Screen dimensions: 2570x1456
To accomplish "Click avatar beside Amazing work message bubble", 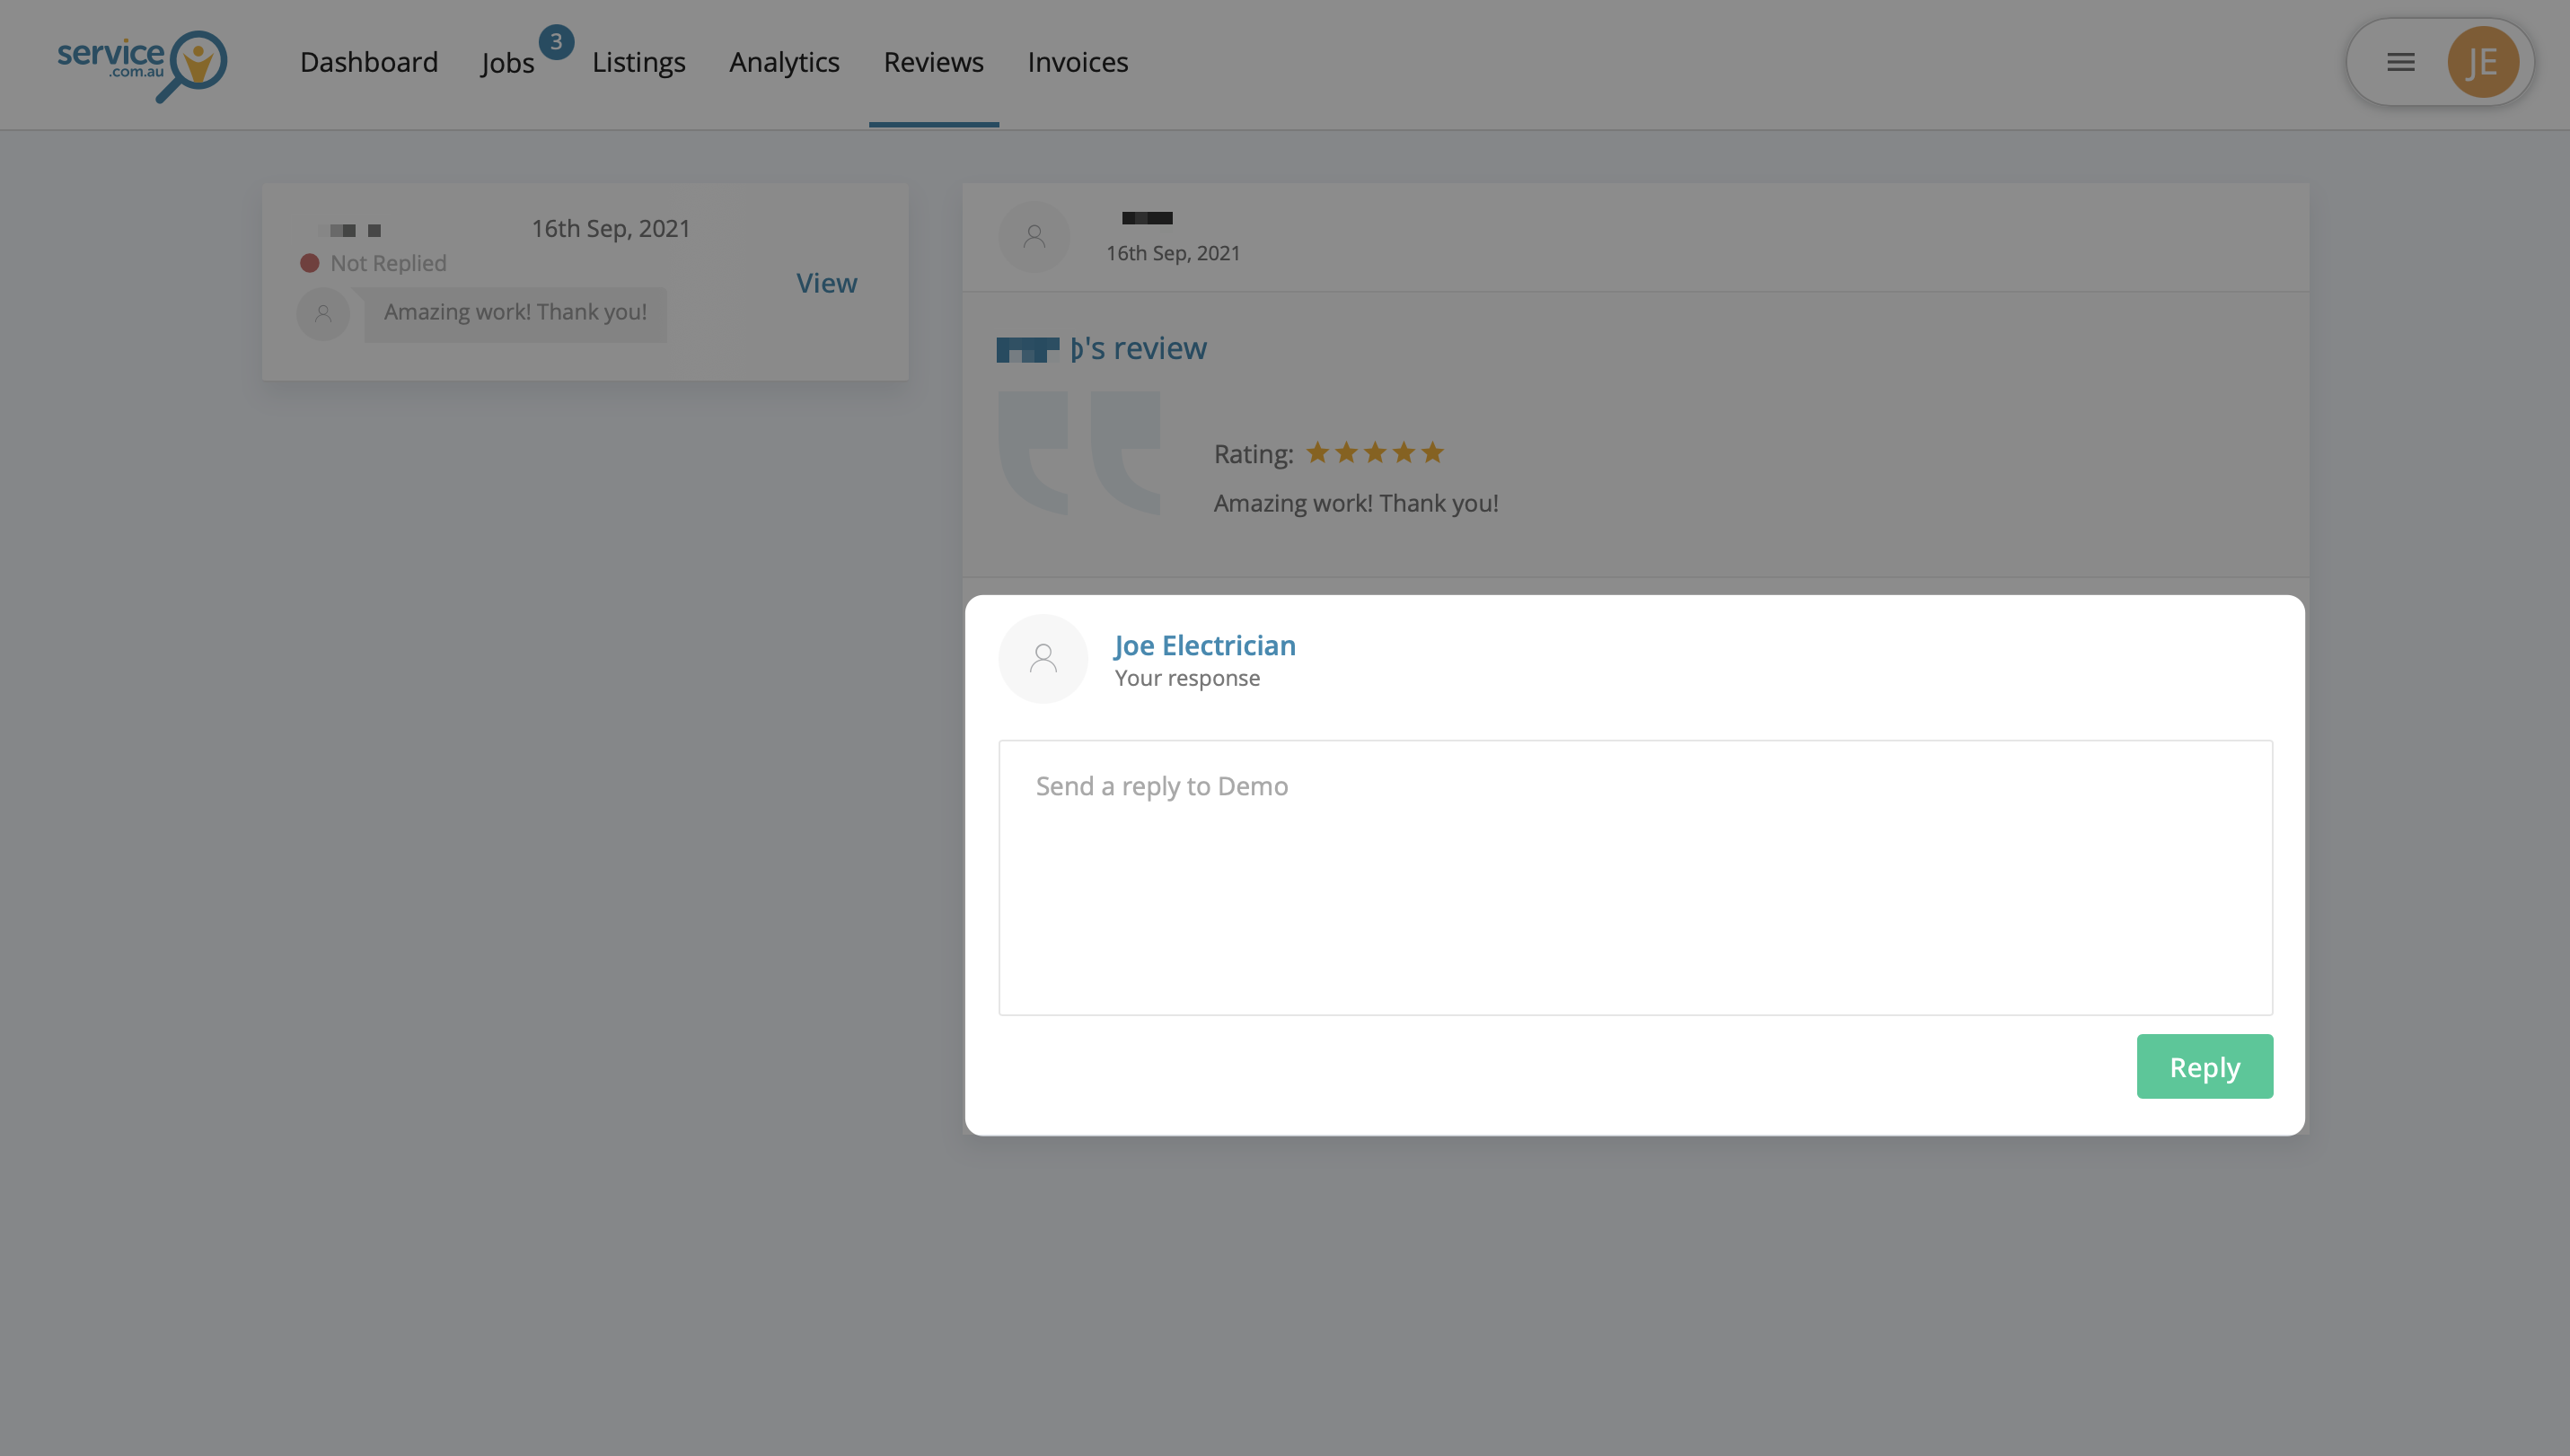I will (323, 314).
